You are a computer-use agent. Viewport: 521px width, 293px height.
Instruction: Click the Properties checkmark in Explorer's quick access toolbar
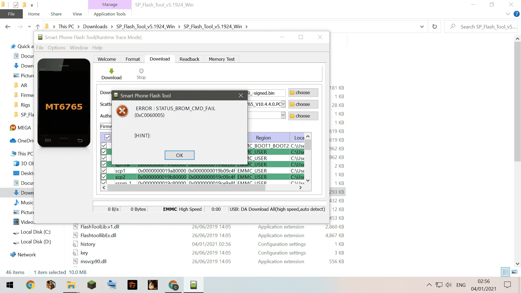tap(16, 5)
